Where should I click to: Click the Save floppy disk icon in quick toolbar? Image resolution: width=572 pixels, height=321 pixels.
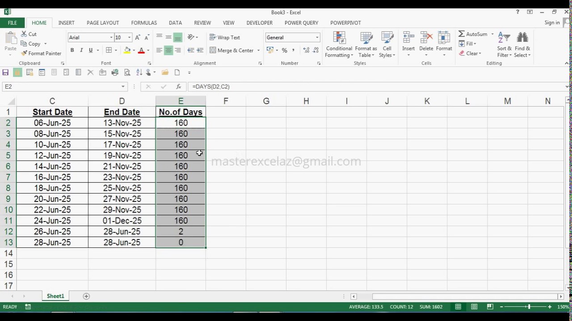5,72
